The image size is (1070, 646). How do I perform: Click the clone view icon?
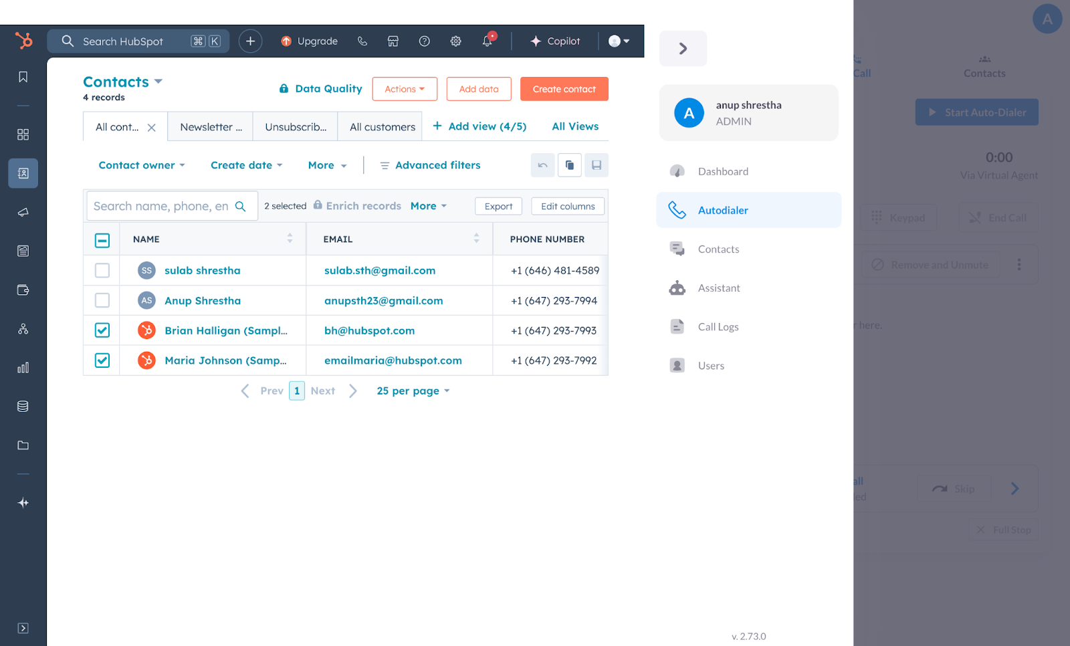pyautogui.click(x=569, y=165)
